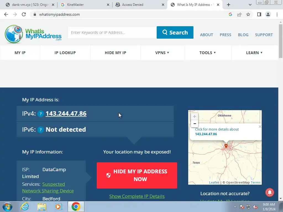This screenshot has width=283, height=212.
Task: Click the page vertical scrollbar thumb
Action: point(281,41)
